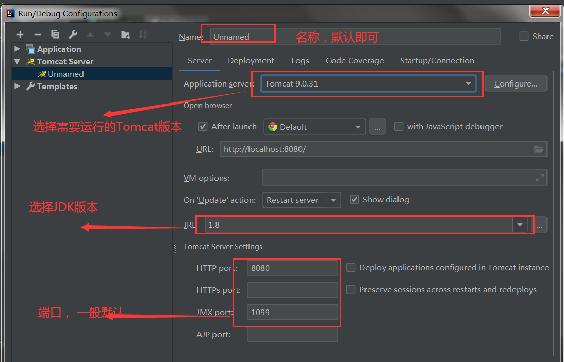Switch to the Server tab
This screenshot has height=362, width=564.
pyautogui.click(x=200, y=61)
